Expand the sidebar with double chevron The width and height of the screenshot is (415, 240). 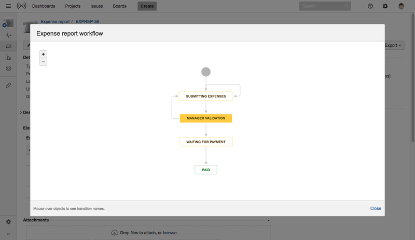pyautogui.click(x=8, y=234)
